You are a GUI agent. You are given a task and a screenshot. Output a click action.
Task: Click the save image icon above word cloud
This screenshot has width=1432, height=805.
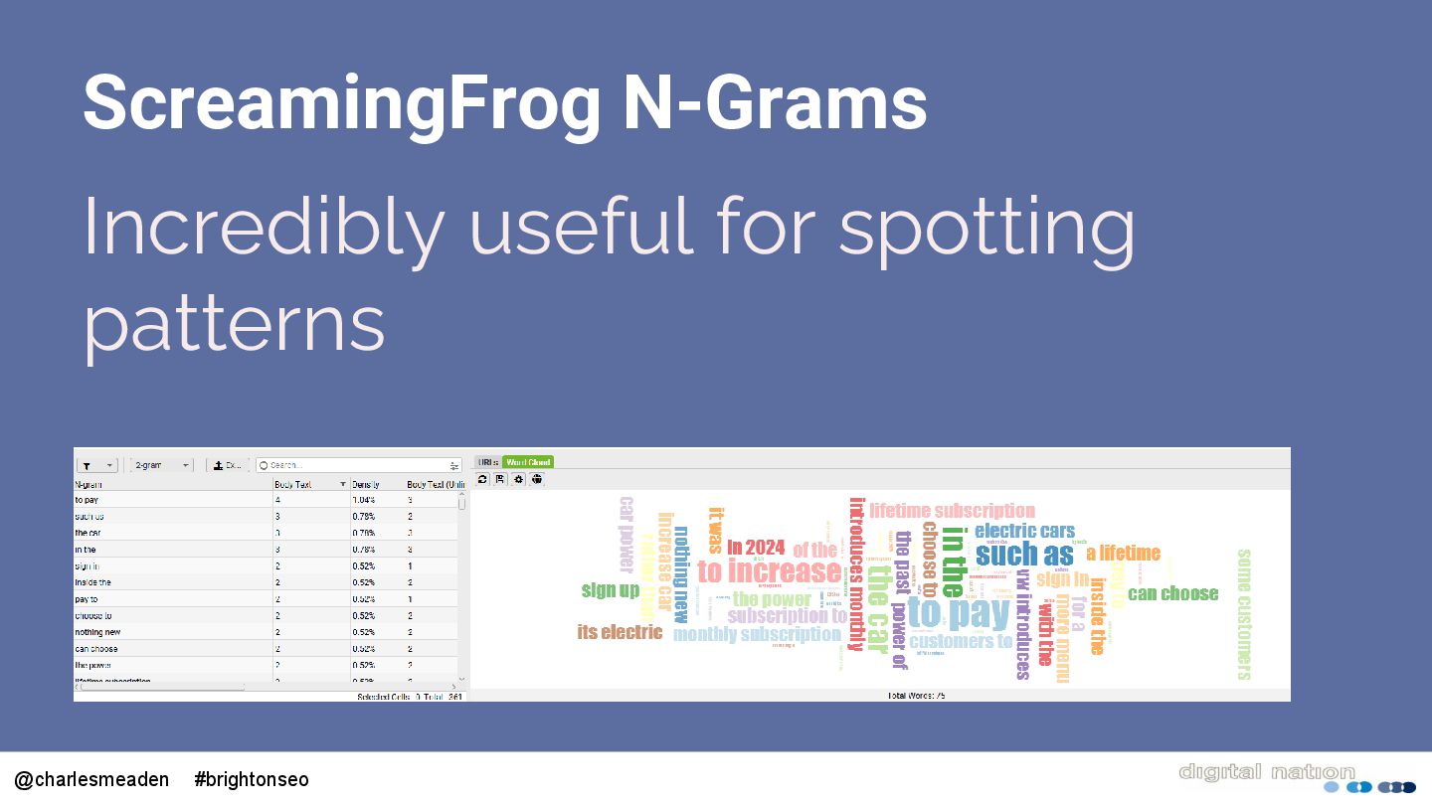pos(500,479)
